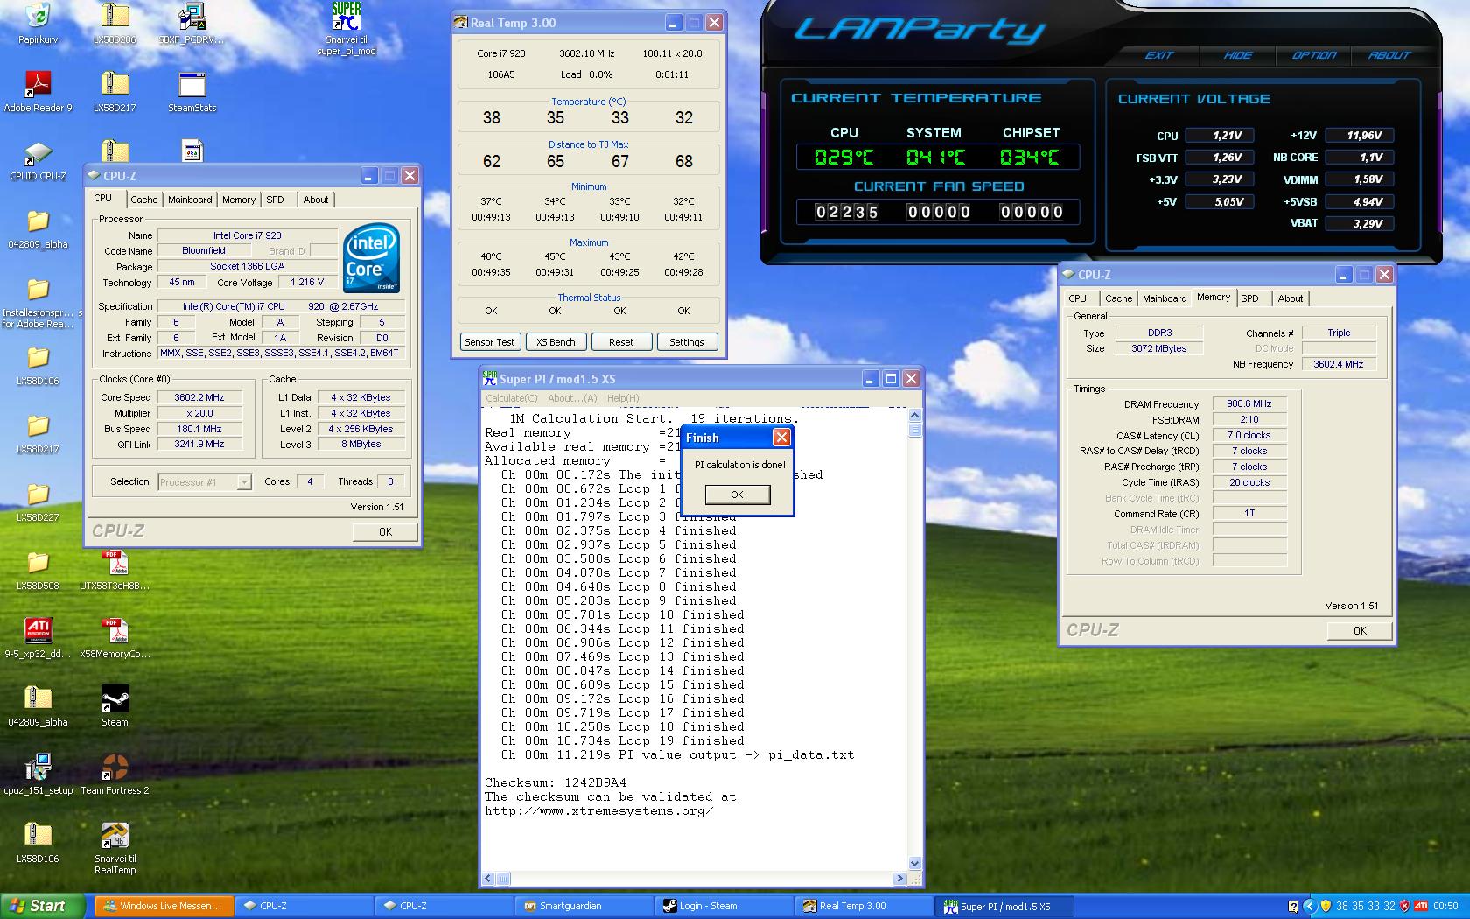
Task: Switch to Real Temp 3.00 taskbar item
Action: tap(863, 906)
